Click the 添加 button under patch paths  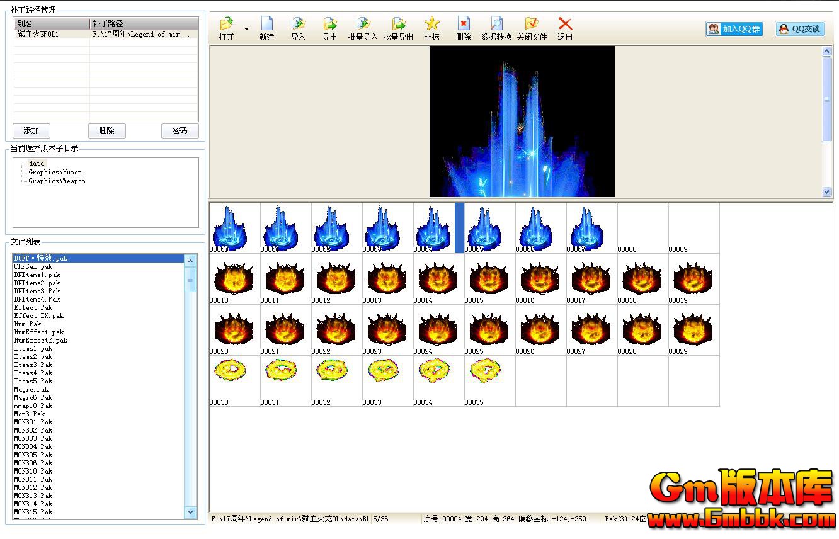click(x=31, y=131)
